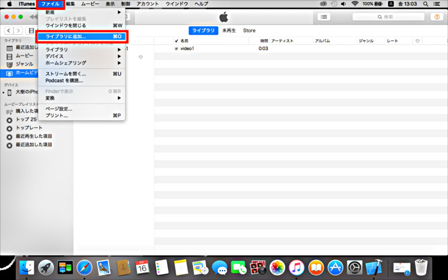The width and height of the screenshot is (448, 280).
Task: Open Xcode from the Dock
Action: pyautogui.click(x=374, y=268)
